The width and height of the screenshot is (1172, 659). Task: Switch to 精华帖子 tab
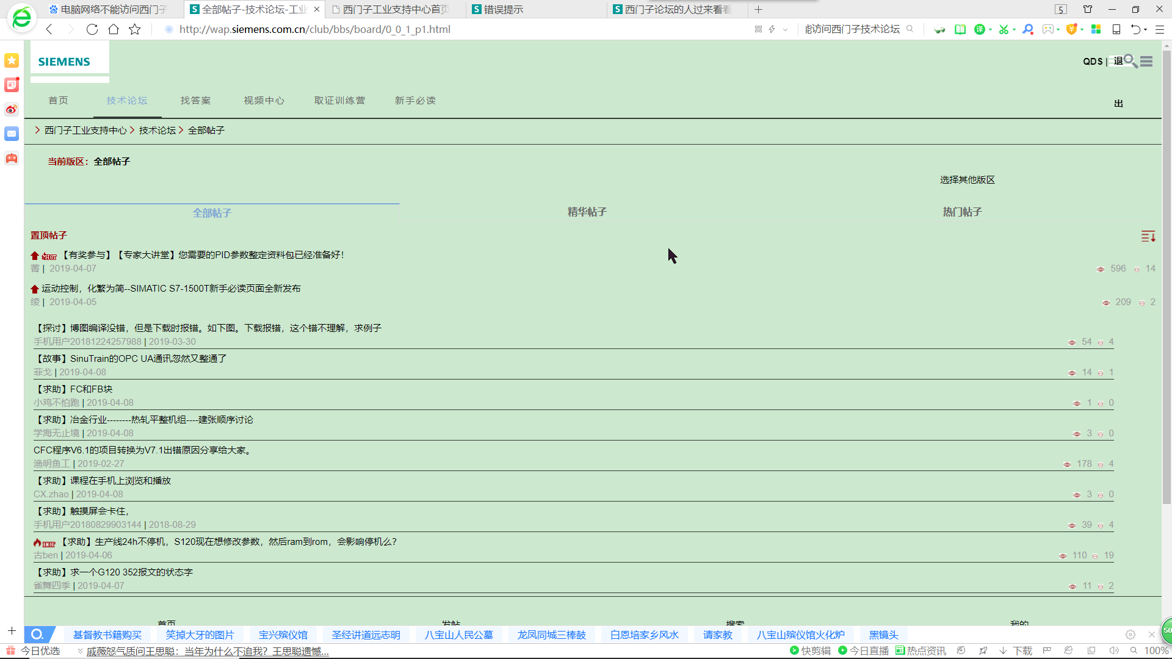(587, 212)
